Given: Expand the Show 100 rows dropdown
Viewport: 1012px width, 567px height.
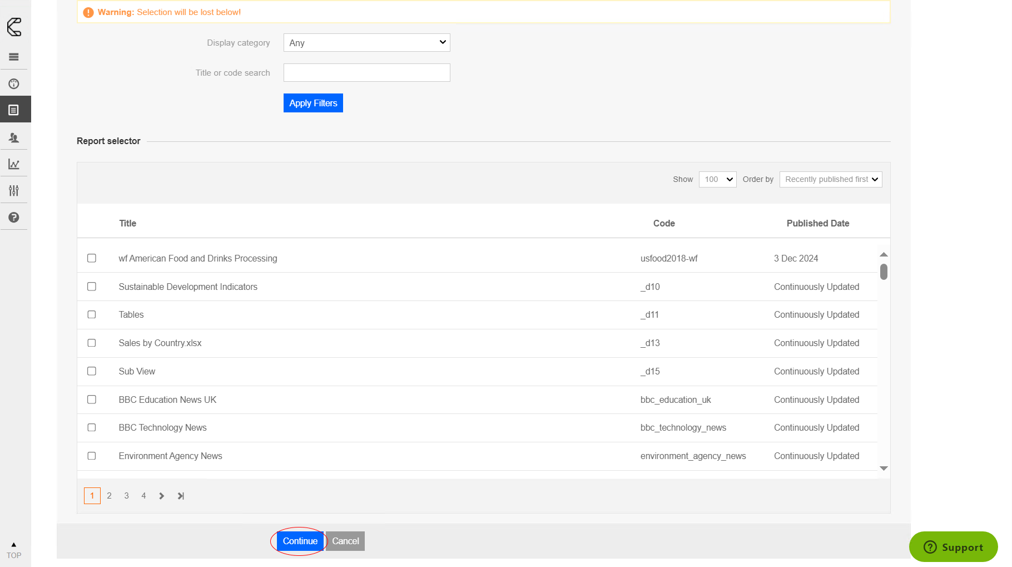Looking at the screenshot, I should coord(717,179).
